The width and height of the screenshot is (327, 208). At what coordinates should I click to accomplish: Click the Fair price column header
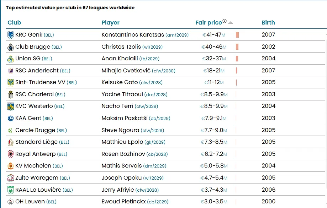pyautogui.click(x=209, y=22)
